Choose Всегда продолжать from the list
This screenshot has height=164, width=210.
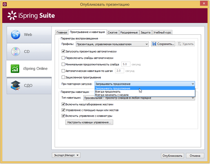click(x=145, y=92)
